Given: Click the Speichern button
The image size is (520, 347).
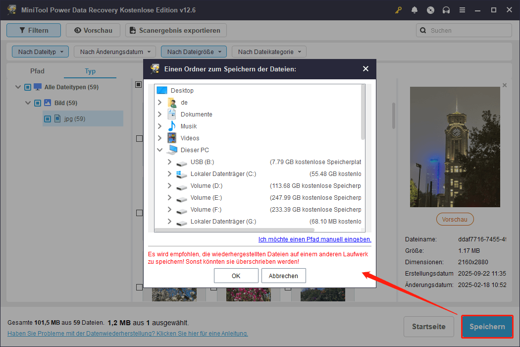Looking at the screenshot, I should coord(487,326).
